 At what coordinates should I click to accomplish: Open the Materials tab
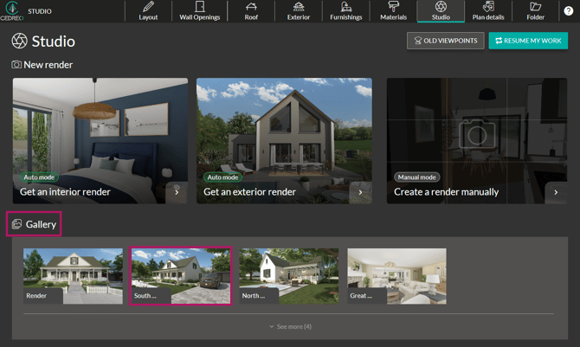click(x=394, y=11)
